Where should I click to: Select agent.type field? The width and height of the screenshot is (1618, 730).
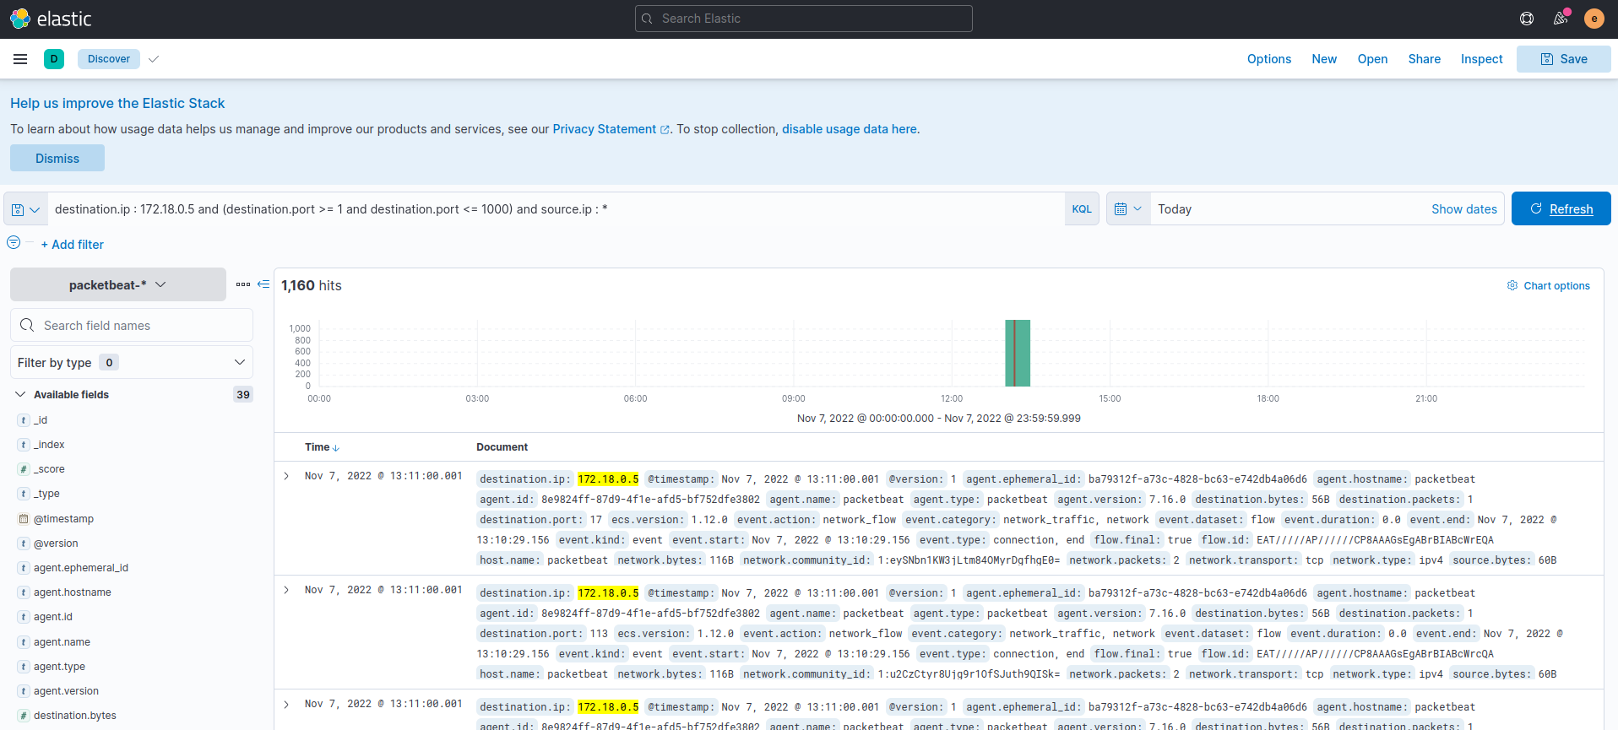coord(59,667)
